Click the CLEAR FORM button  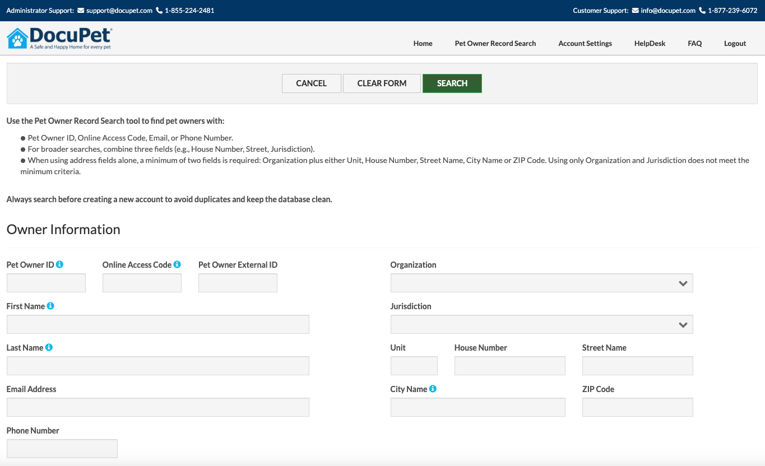(x=382, y=83)
